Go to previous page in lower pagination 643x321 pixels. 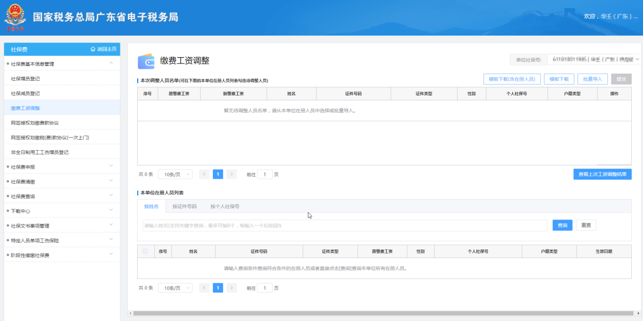click(204, 288)
